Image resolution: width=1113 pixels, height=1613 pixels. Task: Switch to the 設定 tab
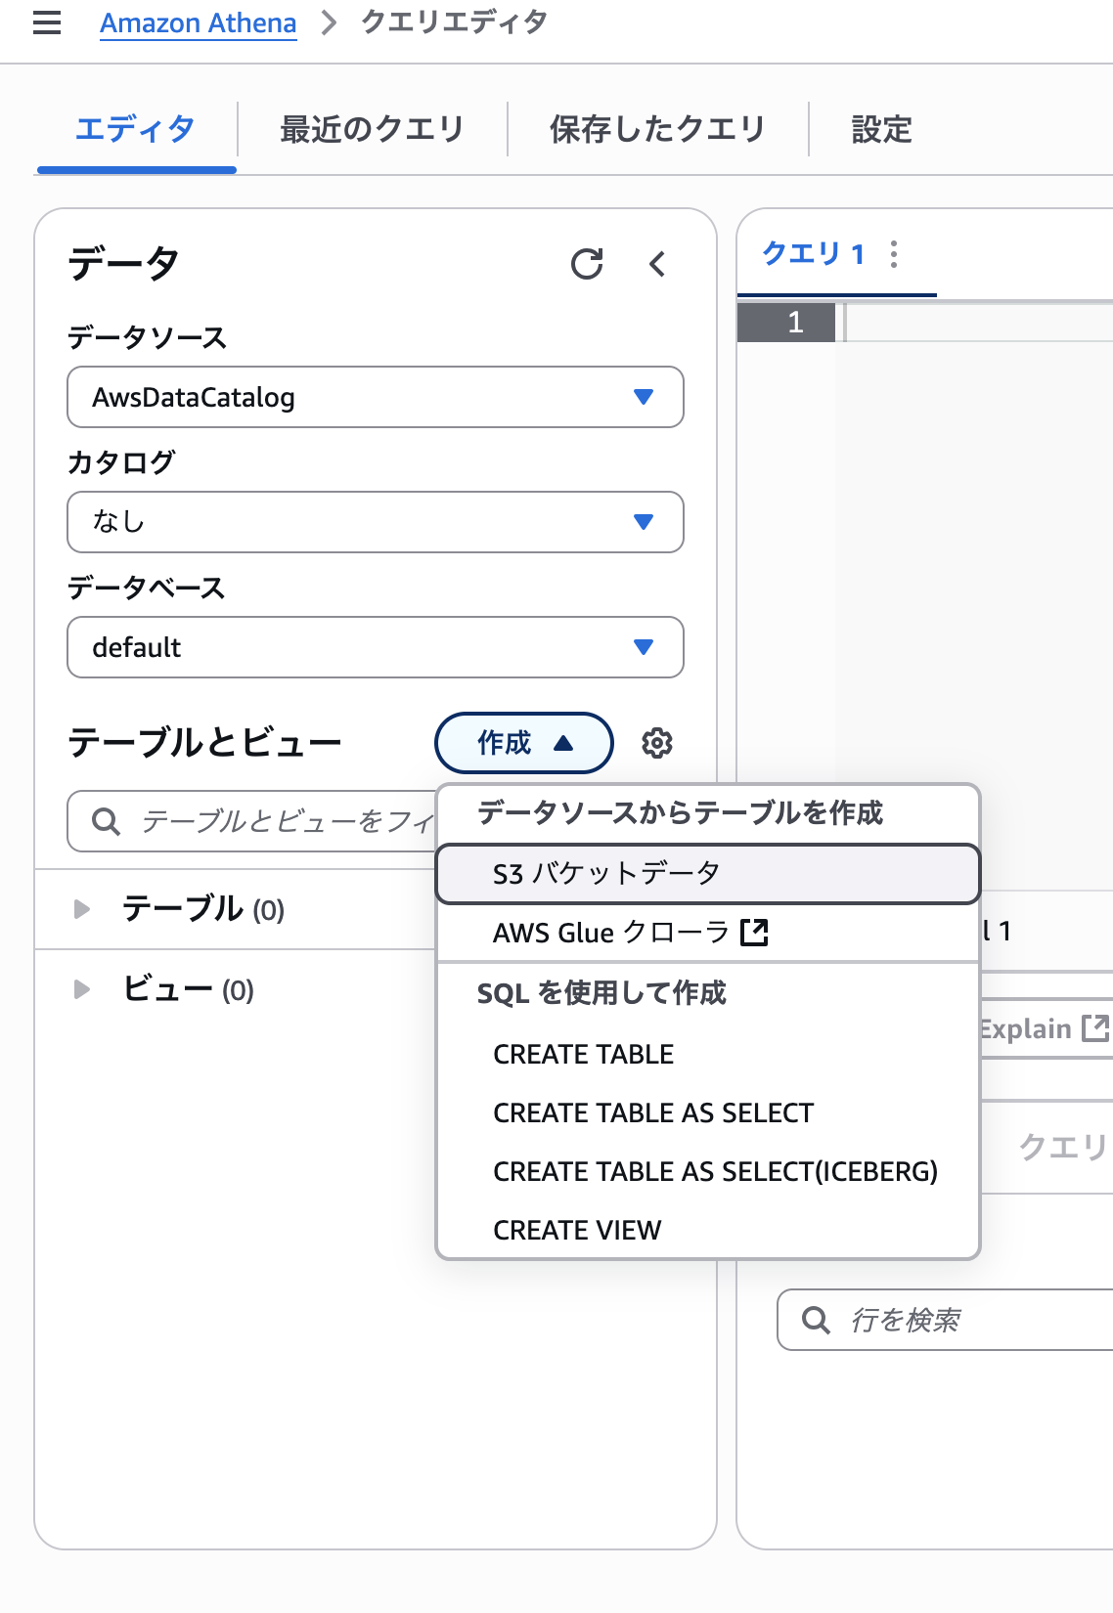881,129
